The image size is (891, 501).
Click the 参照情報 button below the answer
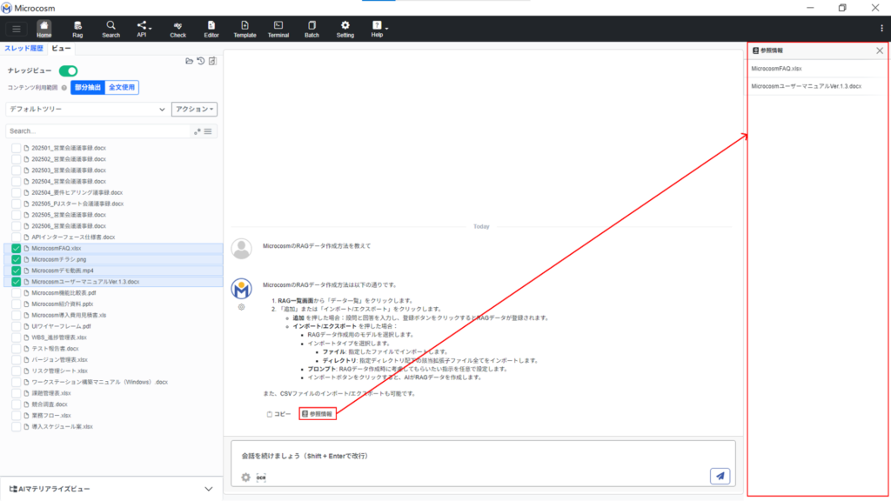(x=318, y=414)
